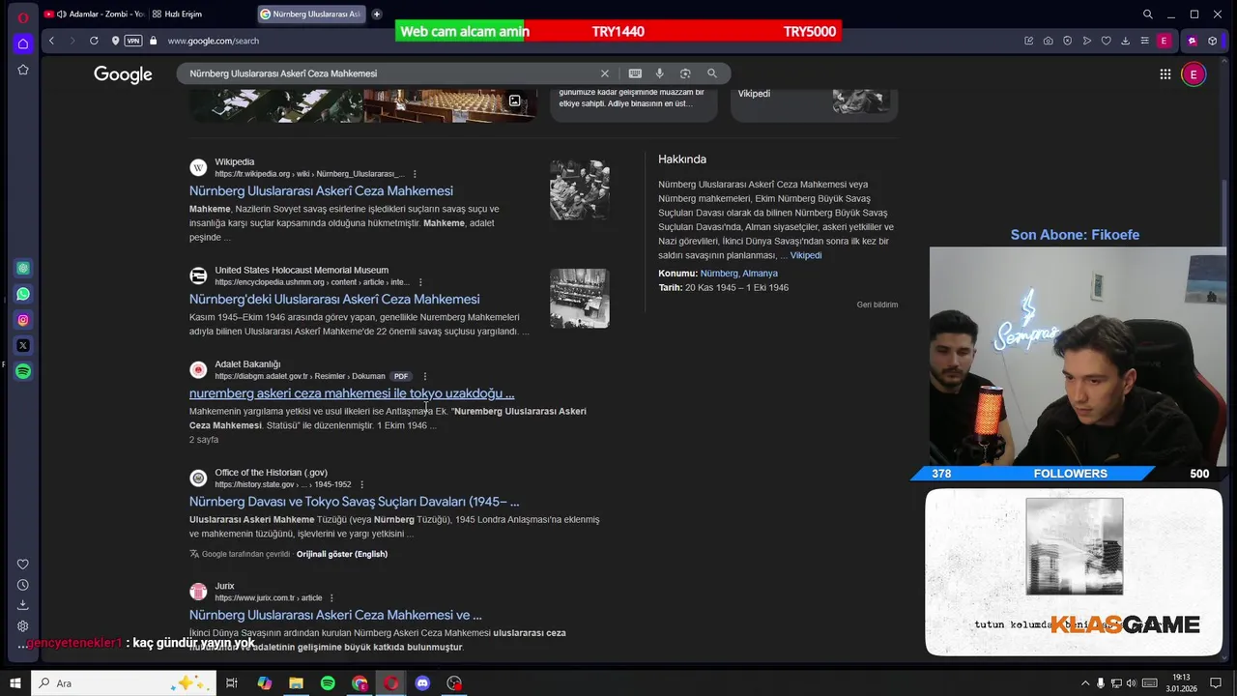This screenshot has height=696, width=1237.
Task: Open more options for the Holocaust Museum result
Action: click(x=419, y=282)
